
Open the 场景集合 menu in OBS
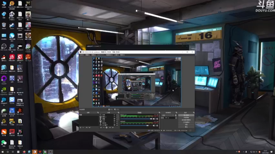point(109,55)
